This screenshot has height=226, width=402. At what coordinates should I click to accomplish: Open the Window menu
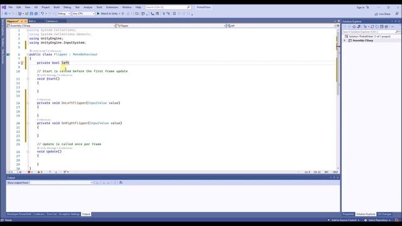coord(127,7)
